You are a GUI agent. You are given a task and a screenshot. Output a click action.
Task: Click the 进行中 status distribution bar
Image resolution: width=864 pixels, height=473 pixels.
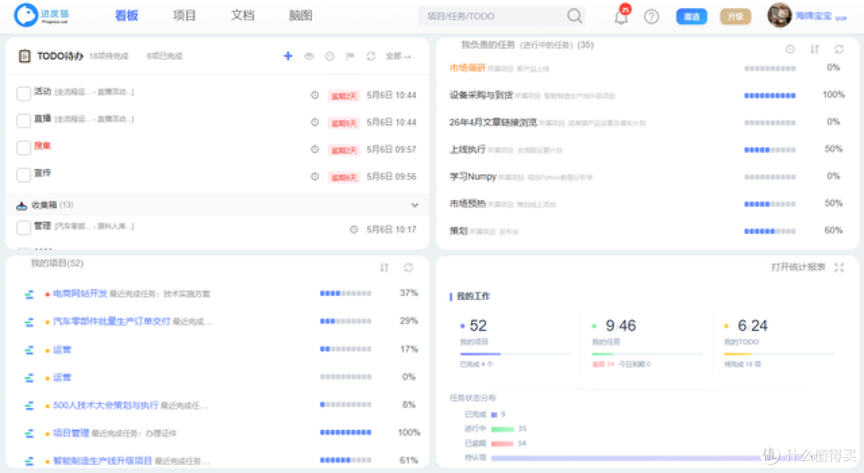click(x=502, y=429)
